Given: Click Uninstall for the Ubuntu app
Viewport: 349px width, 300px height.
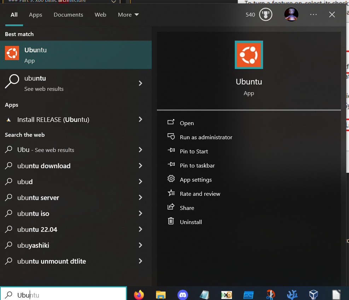Looking at the screenshot, I should pyautogui.click(x=191, y=222).
